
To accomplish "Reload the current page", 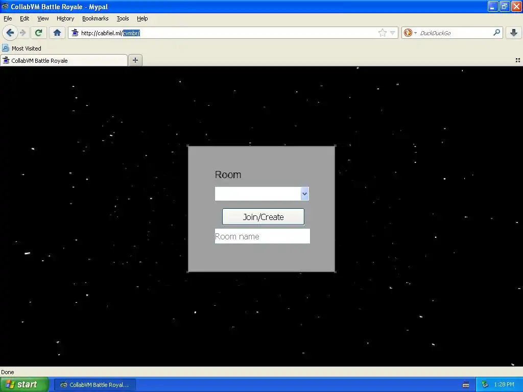I will [x=38, y=33].
